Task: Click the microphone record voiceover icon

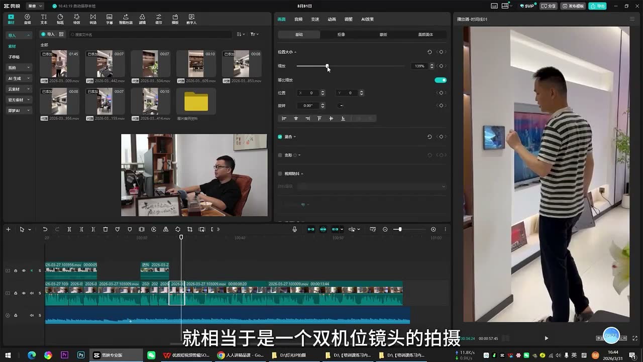Action: [x=295, y=229]
